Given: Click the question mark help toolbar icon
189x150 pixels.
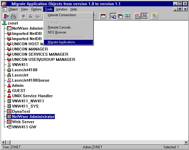Looking at the screenshot, I should tap(155, 16).
